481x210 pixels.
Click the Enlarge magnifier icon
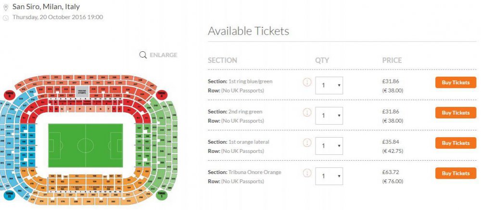(x=143, y=55)
